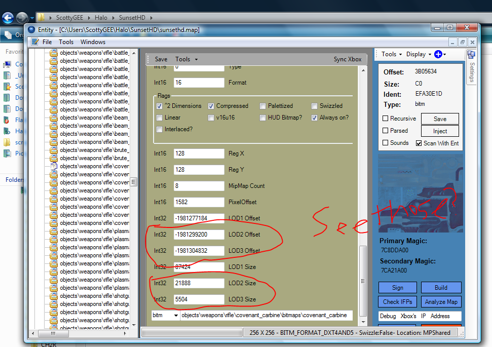Check the v16u16 flag
The height and width of the screenshot is (347, 492).
point(211,118)
